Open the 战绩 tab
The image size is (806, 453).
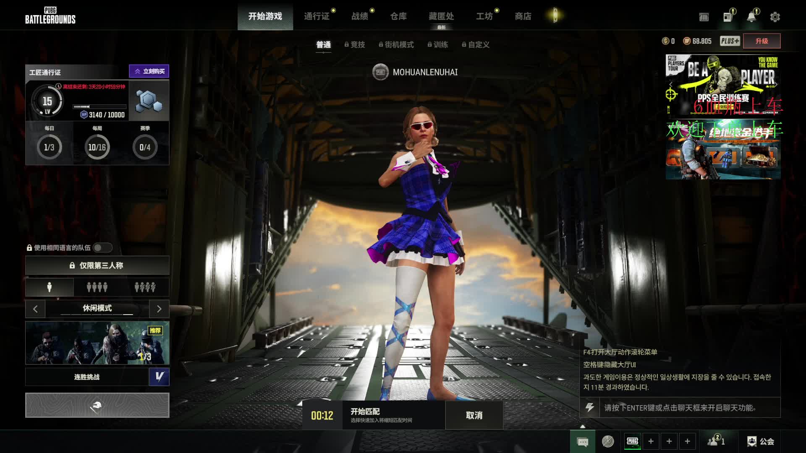tap(360, 16)
